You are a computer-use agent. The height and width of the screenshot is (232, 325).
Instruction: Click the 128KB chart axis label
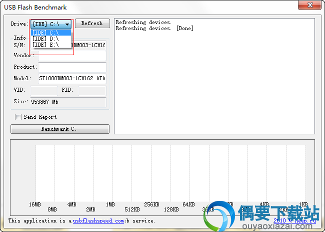coord(171,209)
